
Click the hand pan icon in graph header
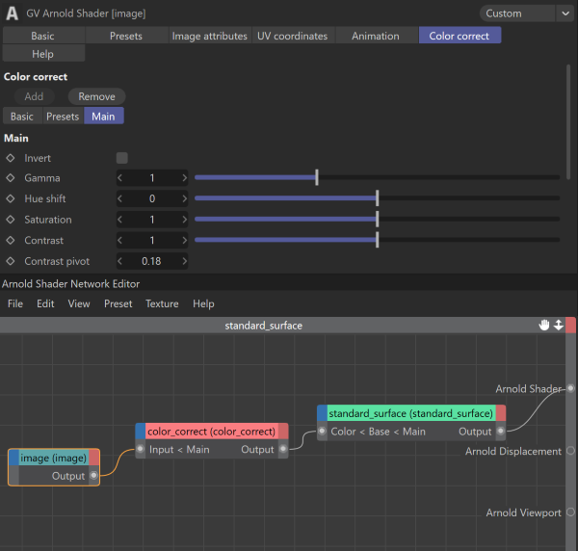click(544, 325)
